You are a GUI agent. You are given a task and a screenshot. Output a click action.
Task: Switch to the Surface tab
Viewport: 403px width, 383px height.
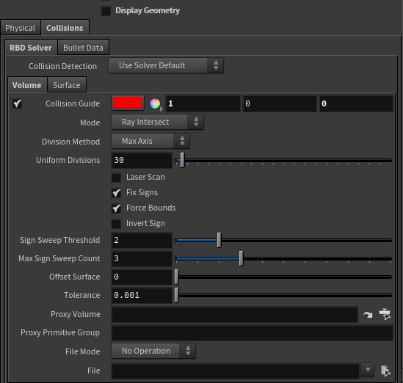click(67, 85)
